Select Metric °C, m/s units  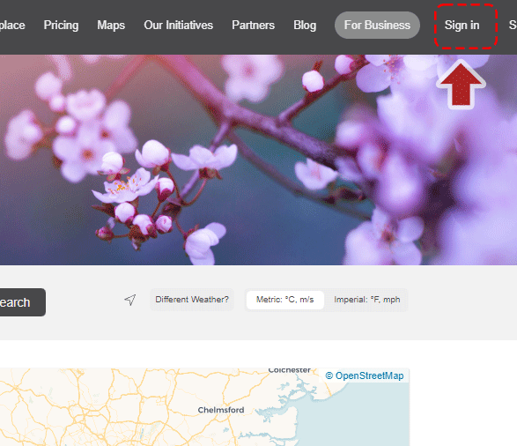pyautogui.click(x=285, y=300)
